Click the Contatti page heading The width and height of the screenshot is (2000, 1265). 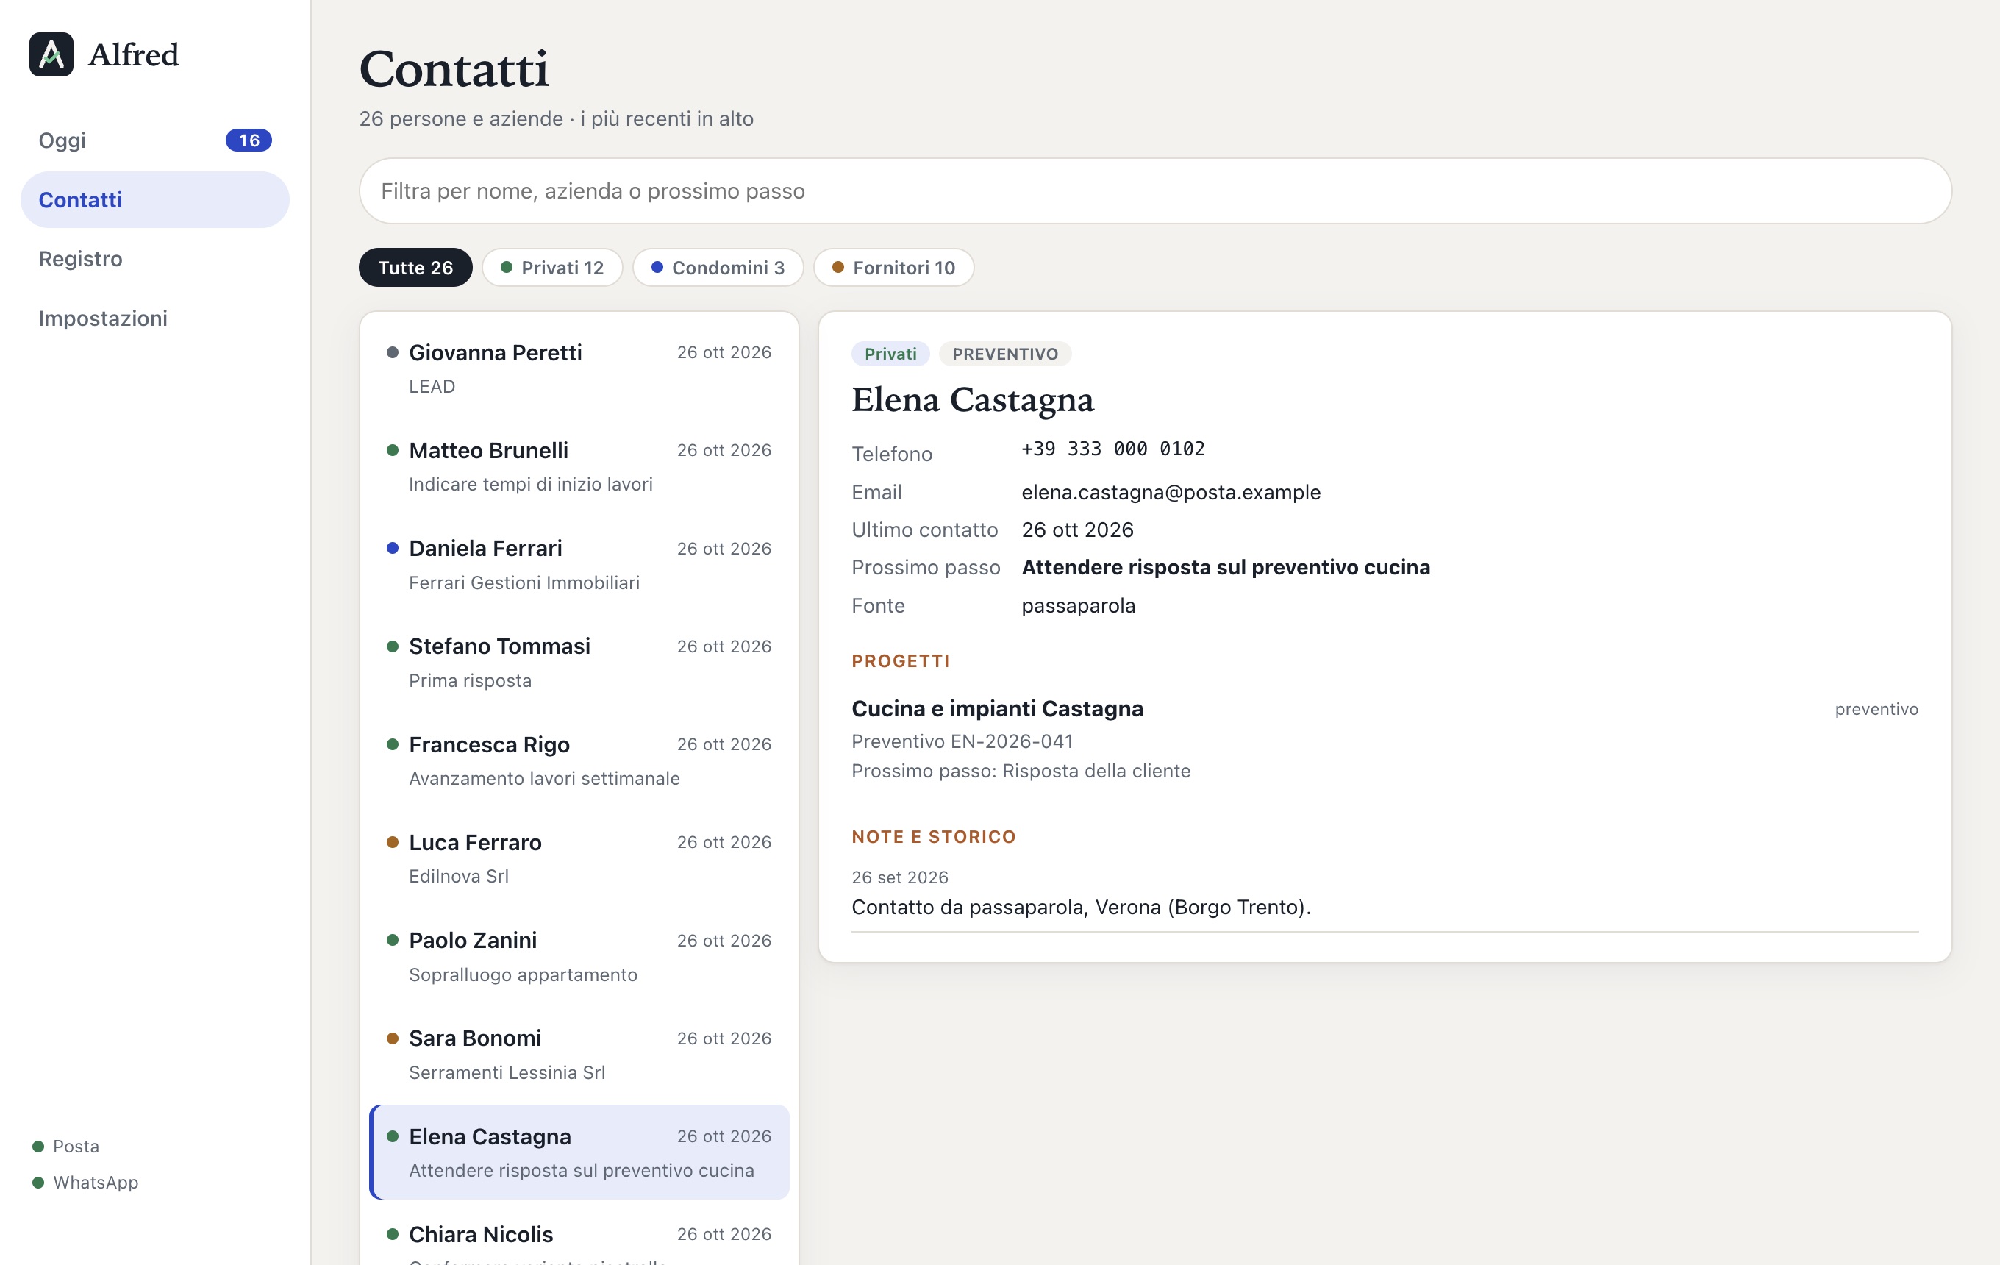[x=454, y=68]
